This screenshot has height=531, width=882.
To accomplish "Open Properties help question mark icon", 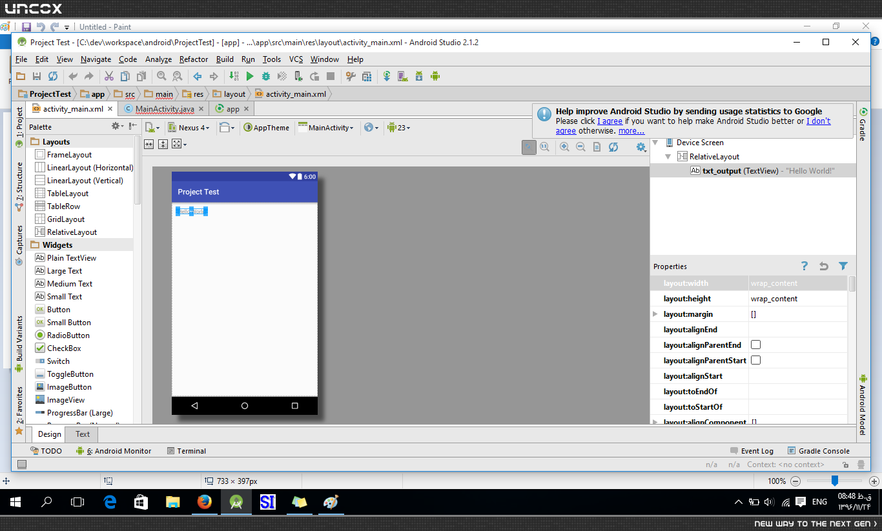I will coord(805,266).
